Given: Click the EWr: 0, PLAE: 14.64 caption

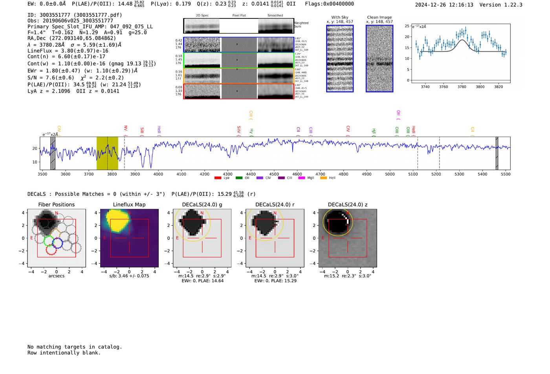Looking at the screenshot, I should tap(203, 281).
